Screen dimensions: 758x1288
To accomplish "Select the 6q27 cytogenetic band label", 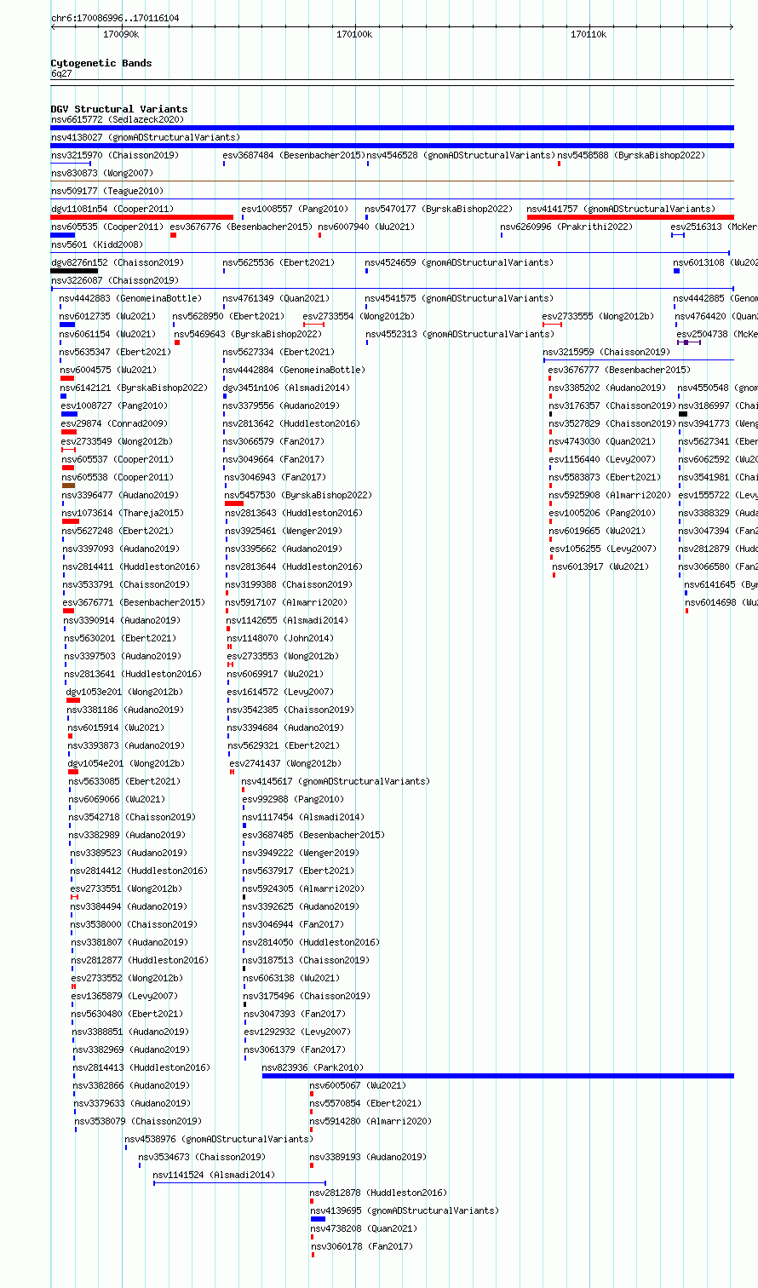I will click(x=61, y=74).
